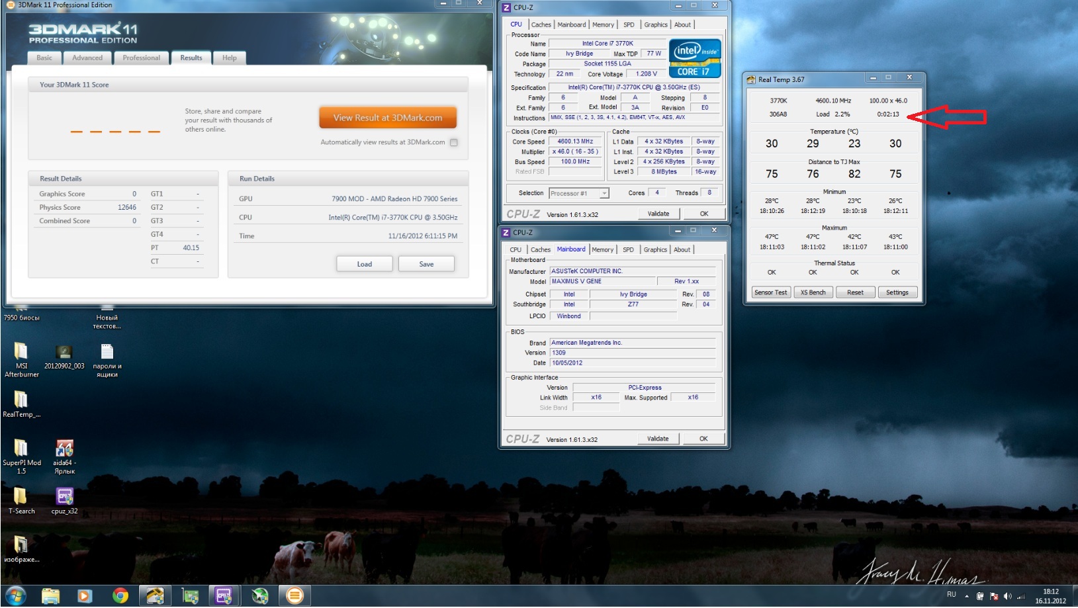Click the RU language indicator
1078x608 pixels.
[952, 595]
